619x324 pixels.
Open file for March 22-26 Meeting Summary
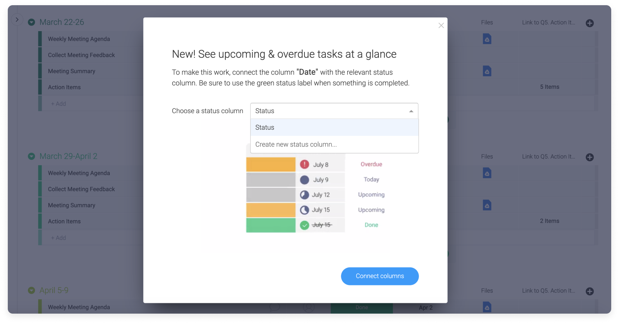point(487,71)
